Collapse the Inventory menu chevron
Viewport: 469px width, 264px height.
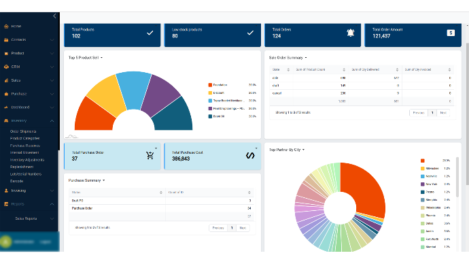tap(52, 120)
